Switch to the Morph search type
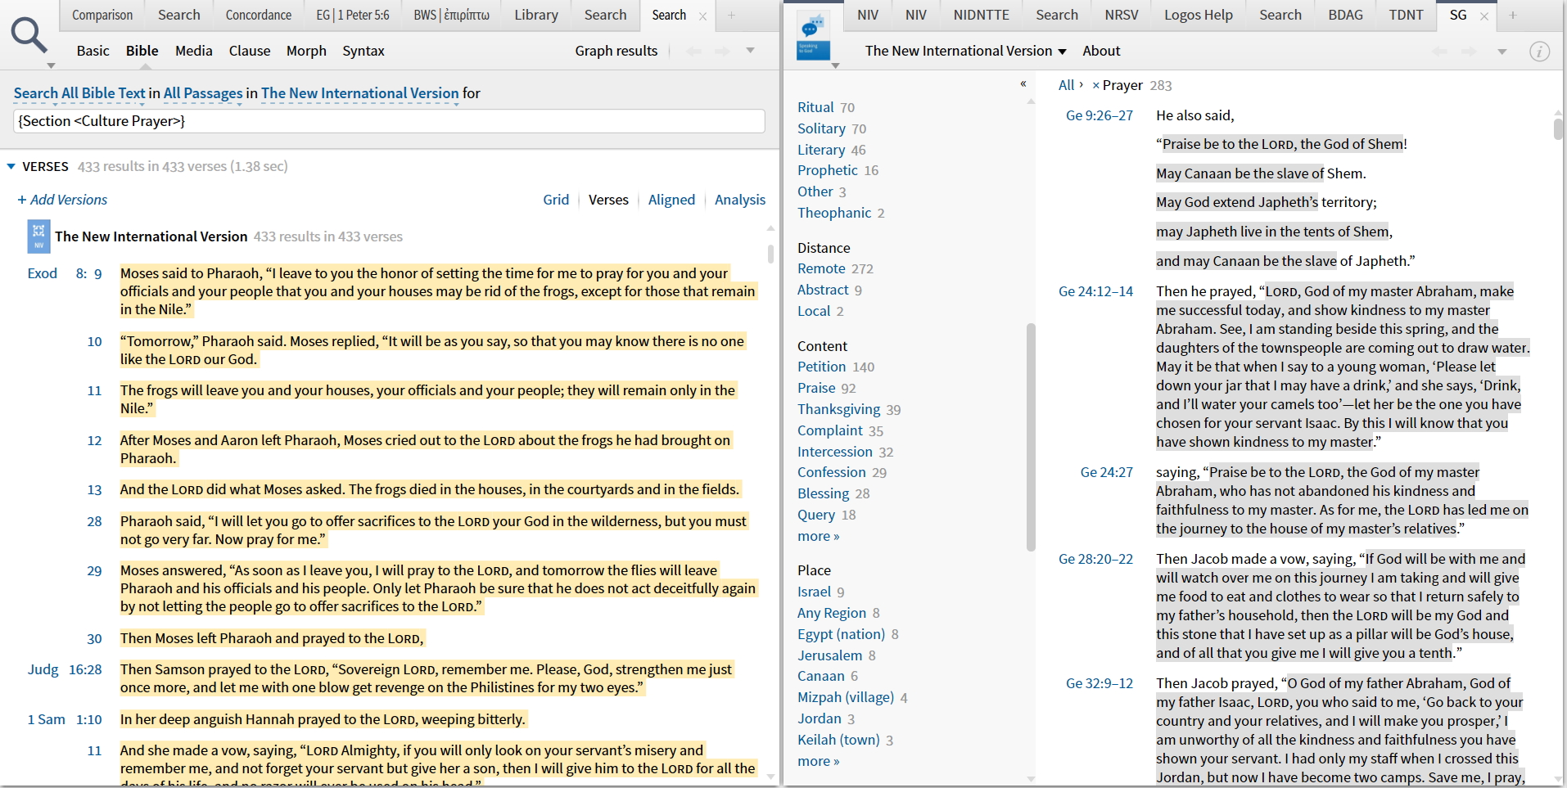Screen dimensions: 1567x788 306,51
